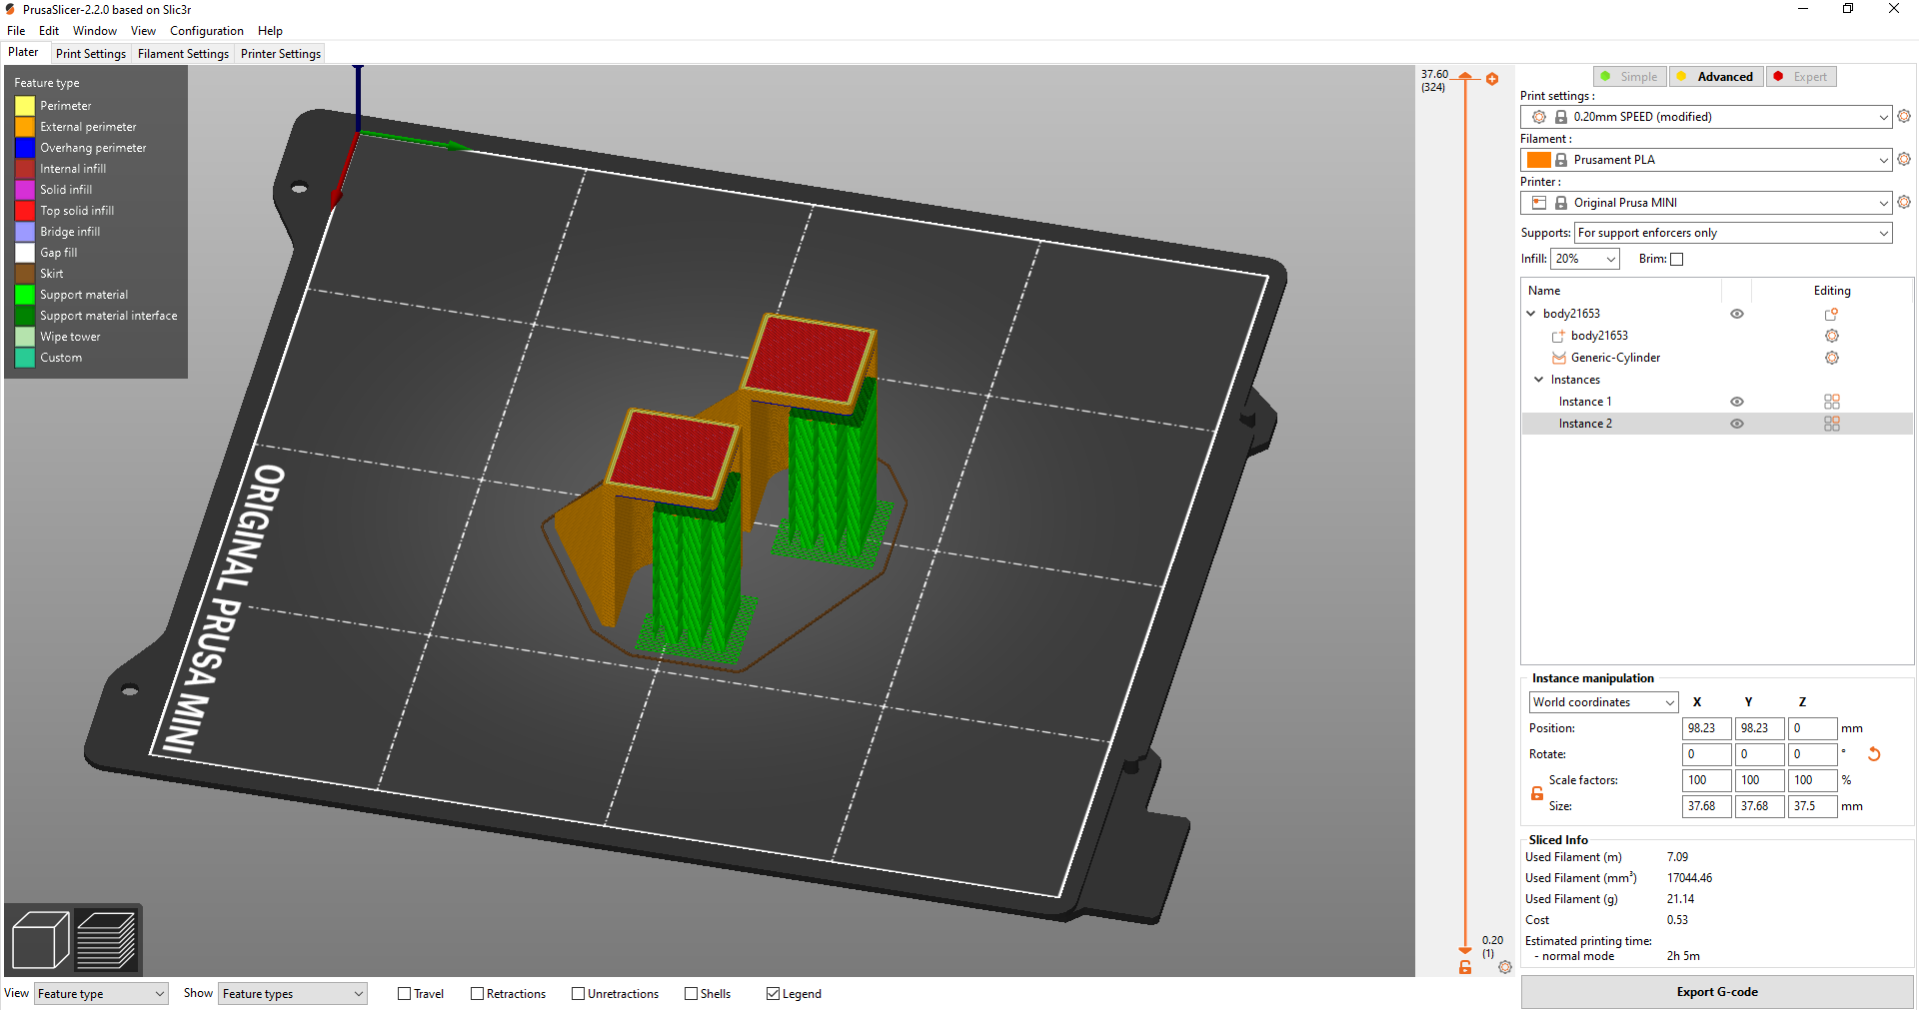The image size is (1919, 1010).
Task: Click the orange filament color swatch
Action: pyautogui.click(x=1539, y=160)
